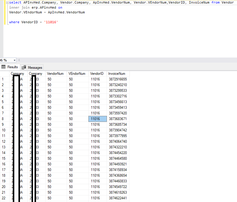Screen dimensions: 237x202
Task: Click the grid icon on Results tab
Action: coord(4,67)
